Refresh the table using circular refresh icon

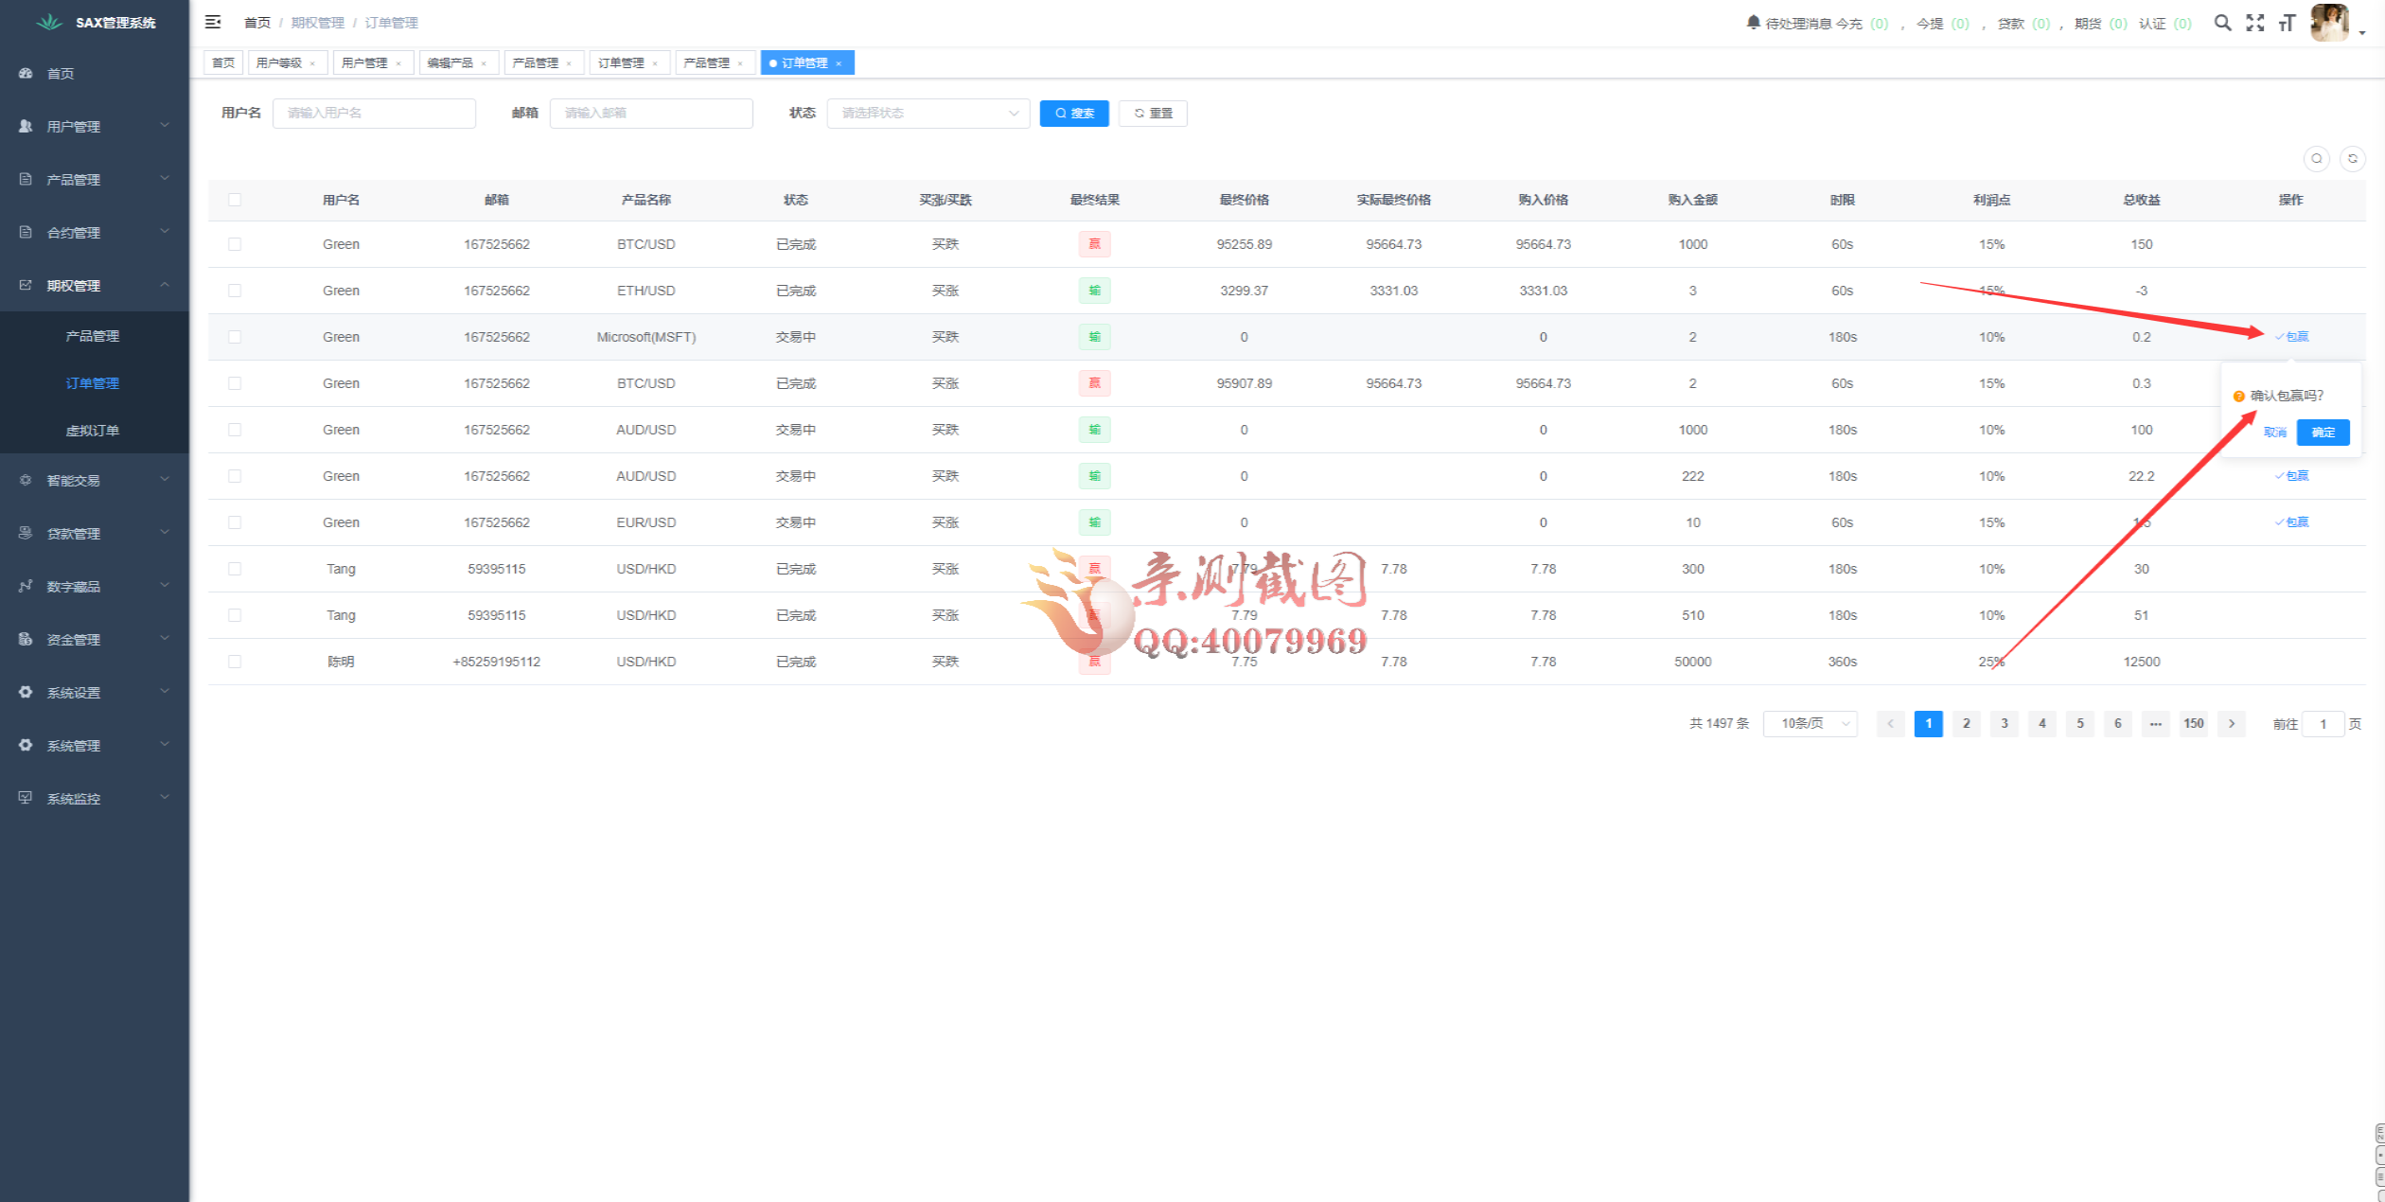(2352, 158)
